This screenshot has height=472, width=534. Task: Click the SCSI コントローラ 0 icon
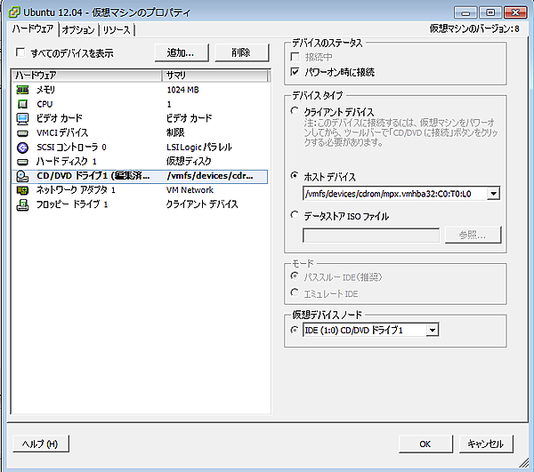pyautogui.click(x=22, y=148)
